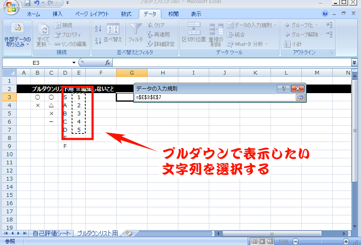Expand the formula bar chevron

click(354, 62)
